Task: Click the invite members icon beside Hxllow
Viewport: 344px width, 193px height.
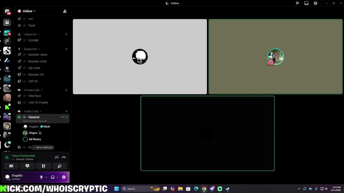Action: (65, 11)
